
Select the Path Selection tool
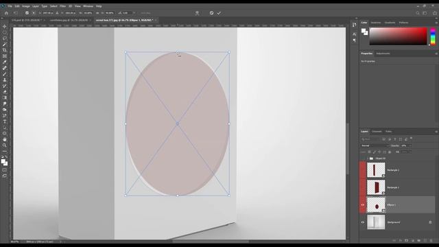click(x=5, y=128)
